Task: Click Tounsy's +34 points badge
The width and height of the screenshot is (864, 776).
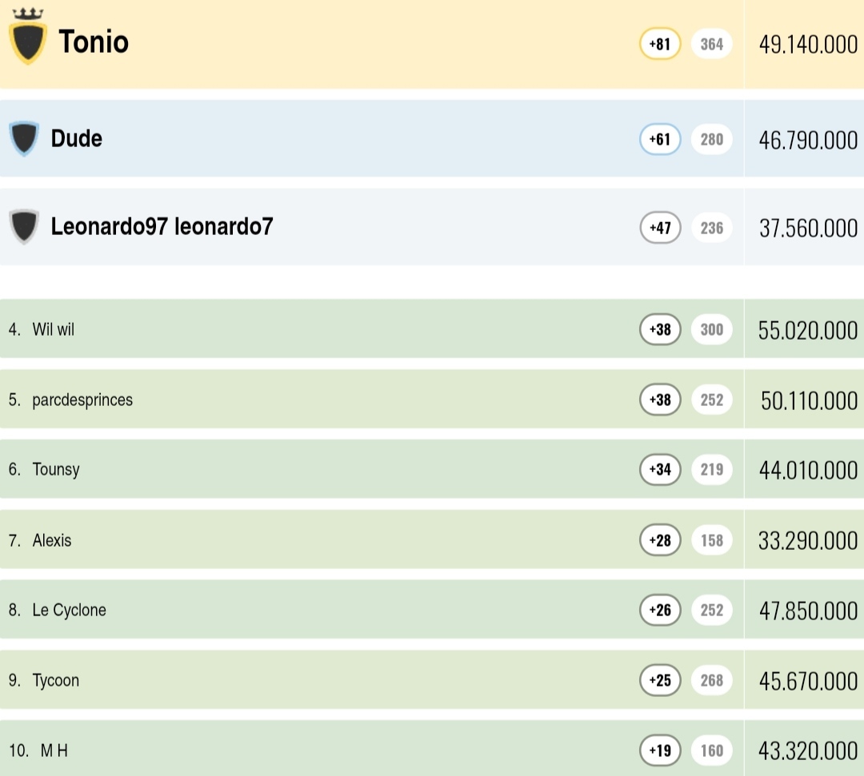Action: [660, 469]
